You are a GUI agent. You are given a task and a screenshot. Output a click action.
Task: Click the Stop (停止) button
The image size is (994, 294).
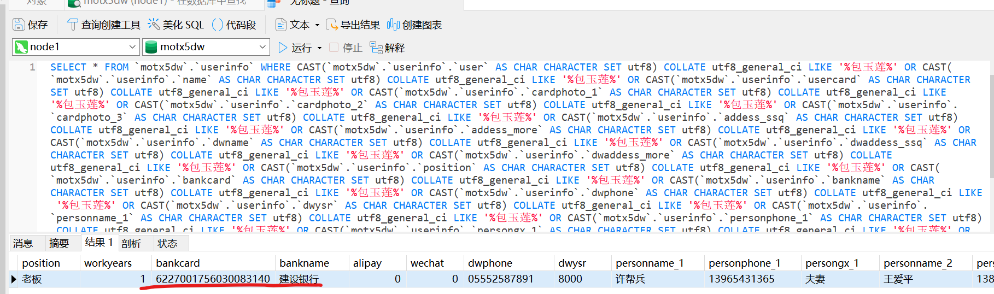(346, 48)
